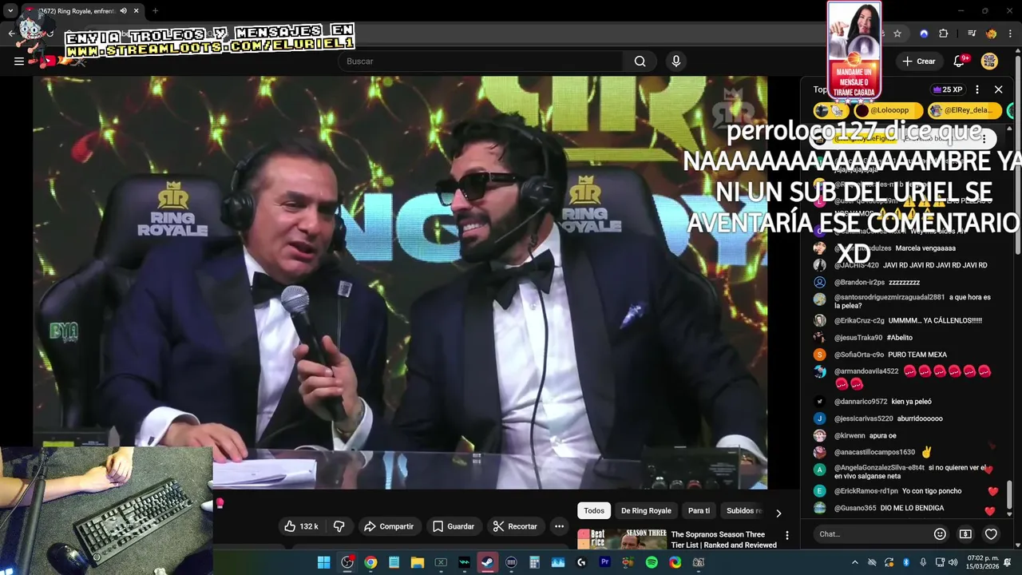
Task: Open YouTube notifications bell
Action: click(960, 61)
